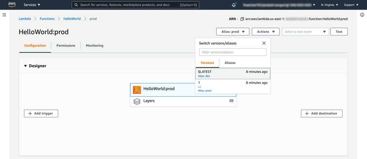This screenshot has height=159, width=367.
Task: Click the Add trigger button
Action: coord(41,114)
